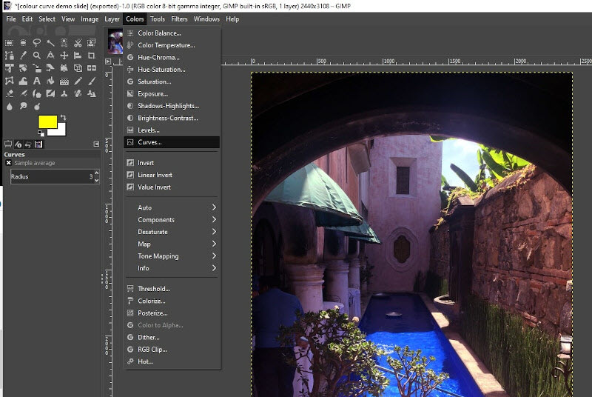Open the white background color swatch
Viewport: 592px width, 397px height.
[61, 131]
